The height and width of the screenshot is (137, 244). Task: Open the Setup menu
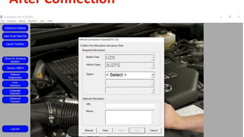pos(22,21)
